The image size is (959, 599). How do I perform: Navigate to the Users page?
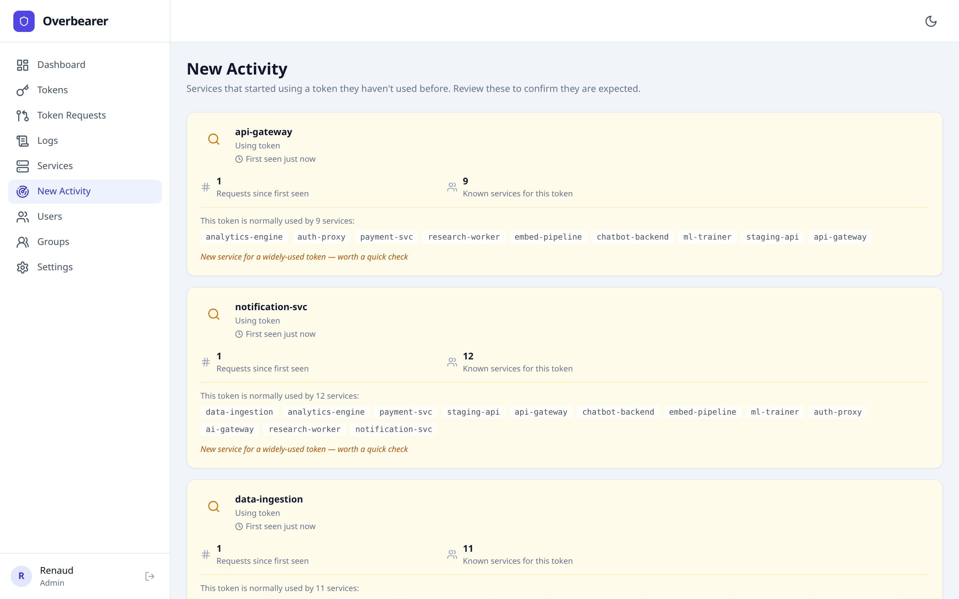(50, 216)
